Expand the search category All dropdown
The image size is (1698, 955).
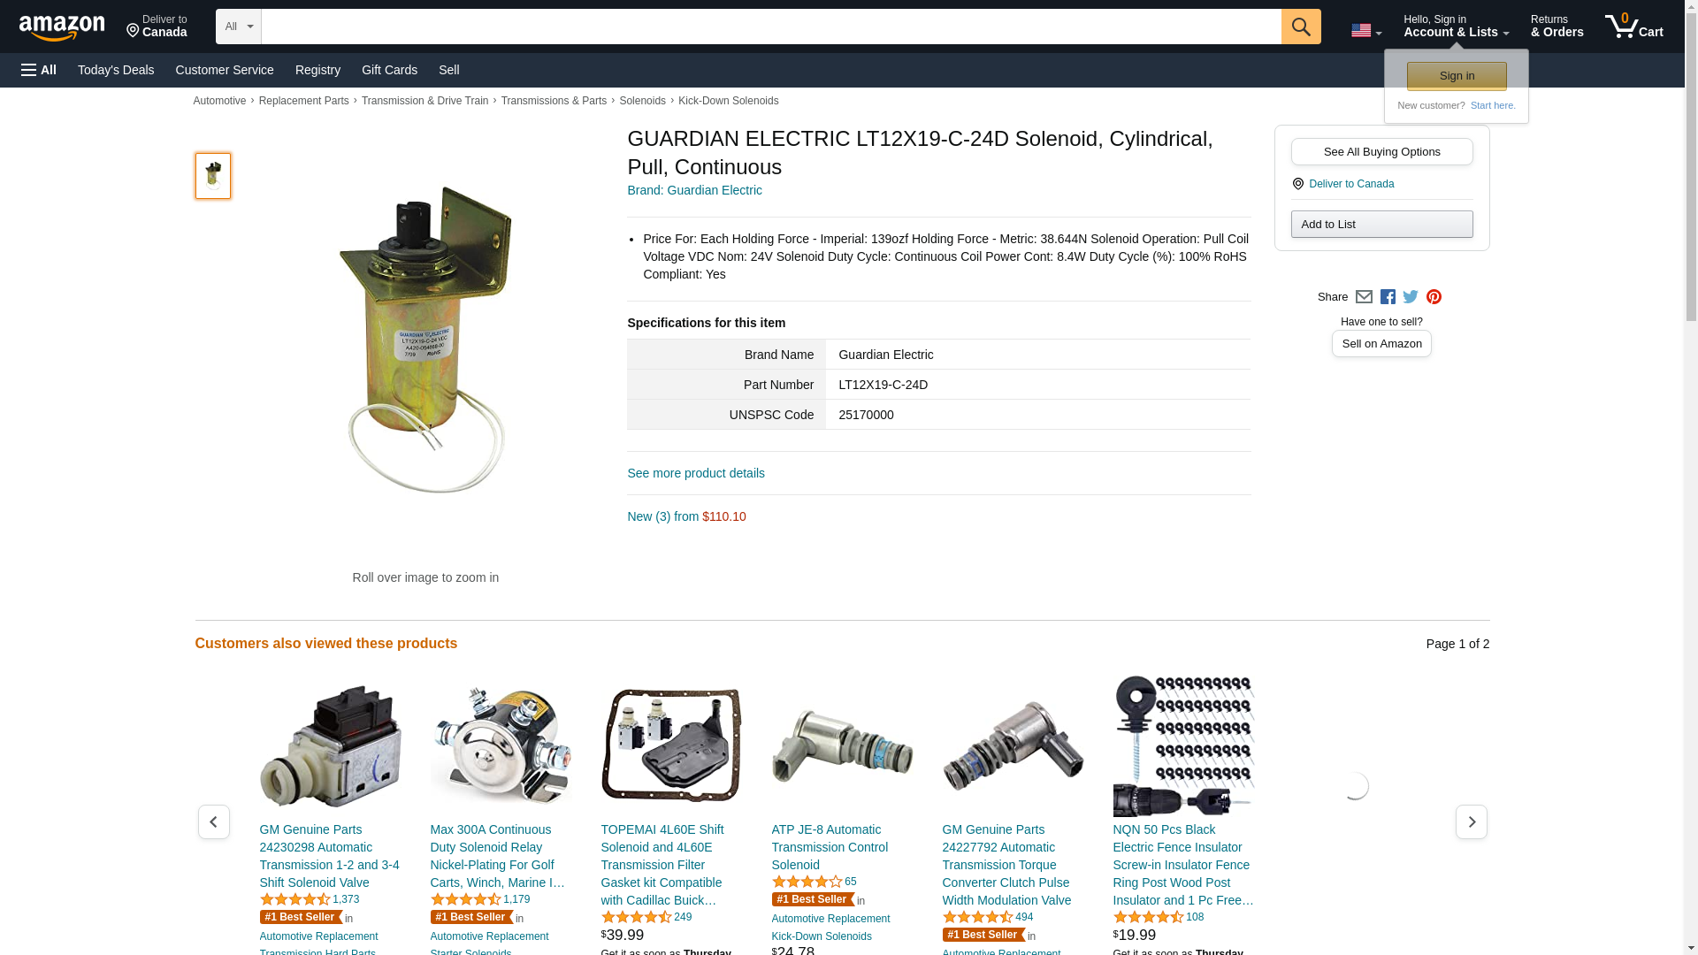coord(238,27)
